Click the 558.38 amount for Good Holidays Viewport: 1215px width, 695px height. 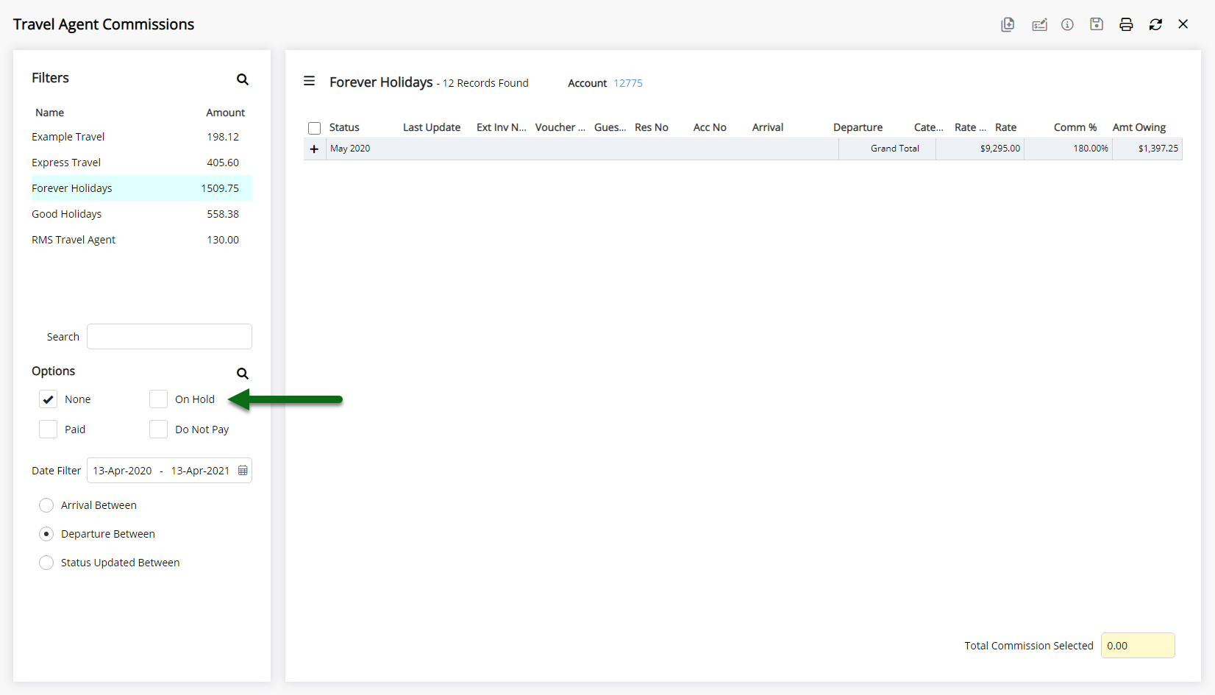223,214
